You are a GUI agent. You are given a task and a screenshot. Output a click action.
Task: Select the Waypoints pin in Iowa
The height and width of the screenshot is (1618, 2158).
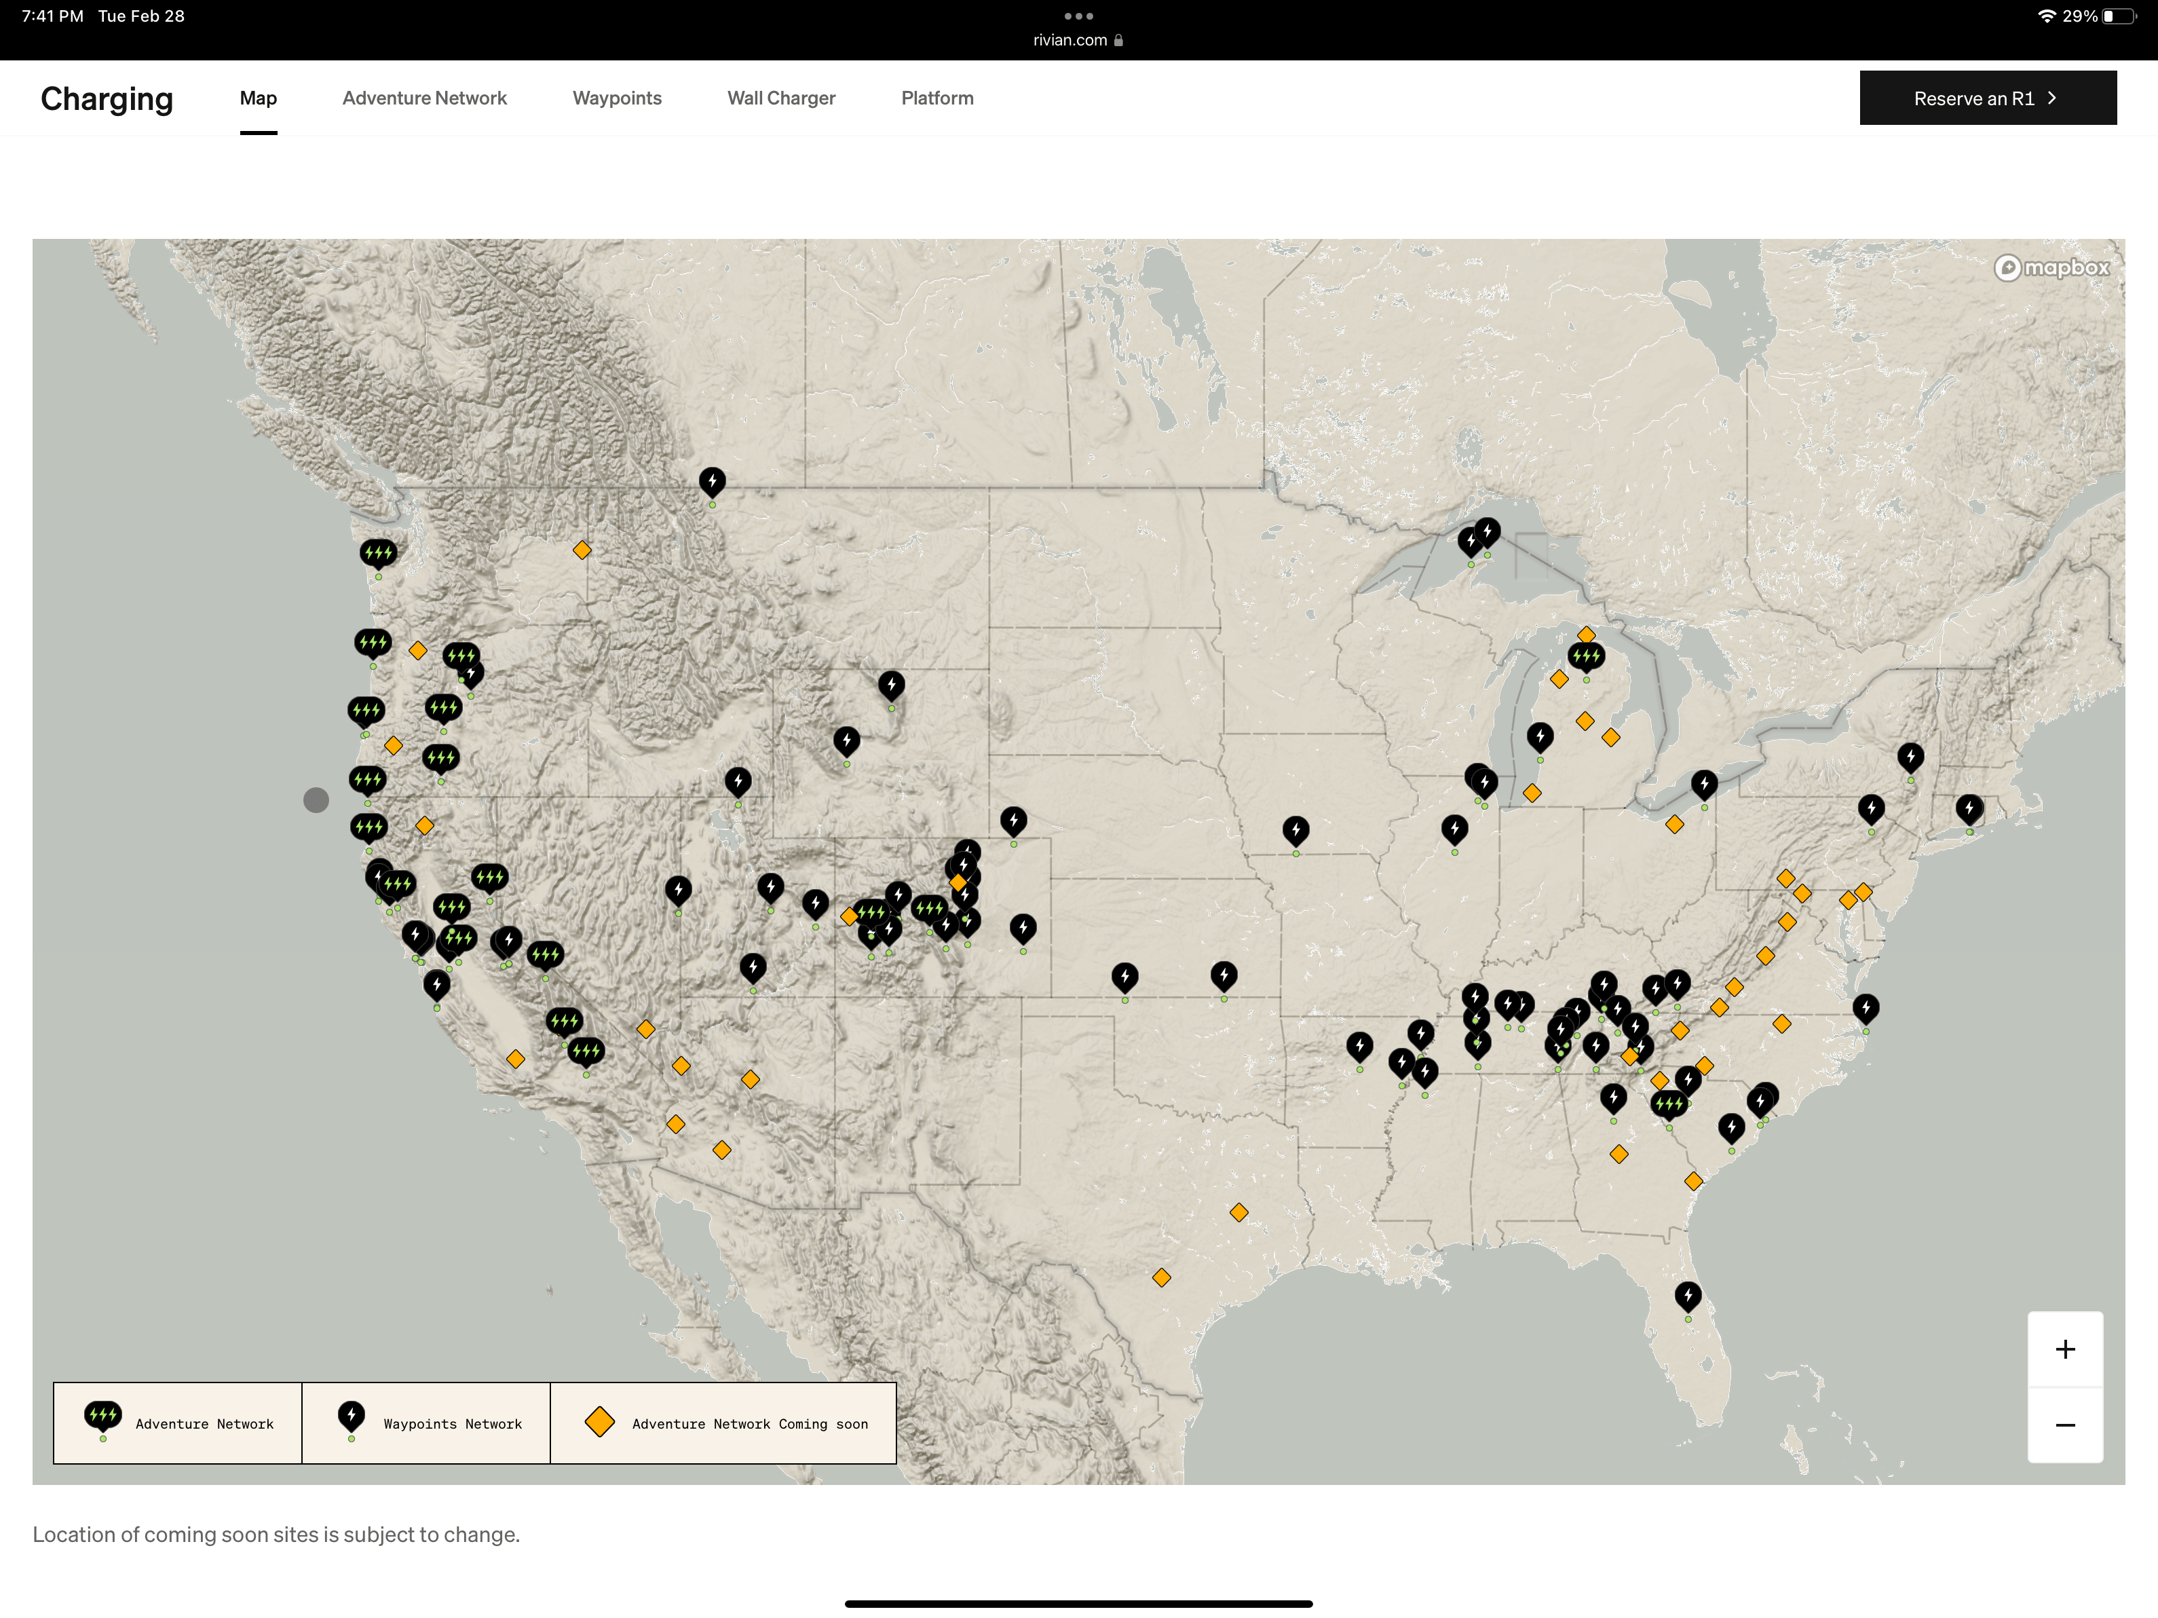(x=1295, y=833)
